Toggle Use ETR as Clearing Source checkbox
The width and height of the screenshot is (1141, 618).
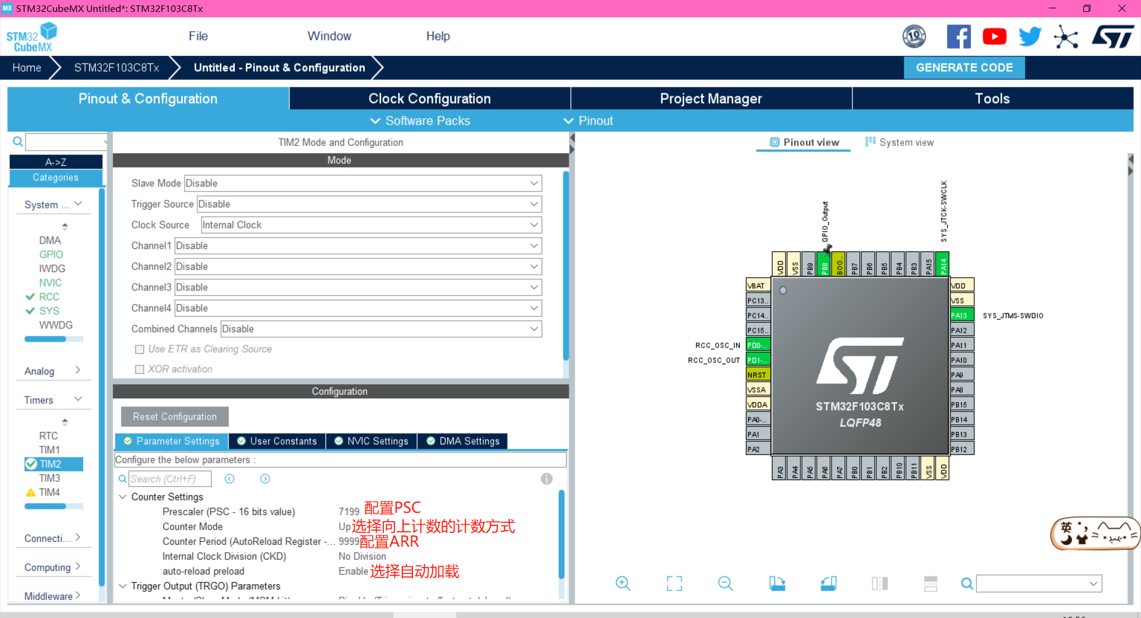click(x=140, y=349)
